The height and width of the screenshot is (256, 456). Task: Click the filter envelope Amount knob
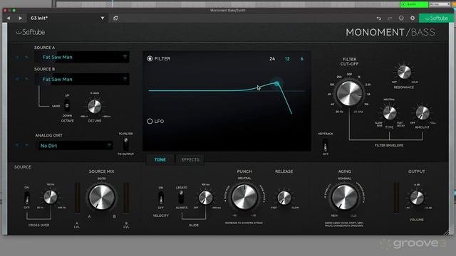[x=423, y=112]
